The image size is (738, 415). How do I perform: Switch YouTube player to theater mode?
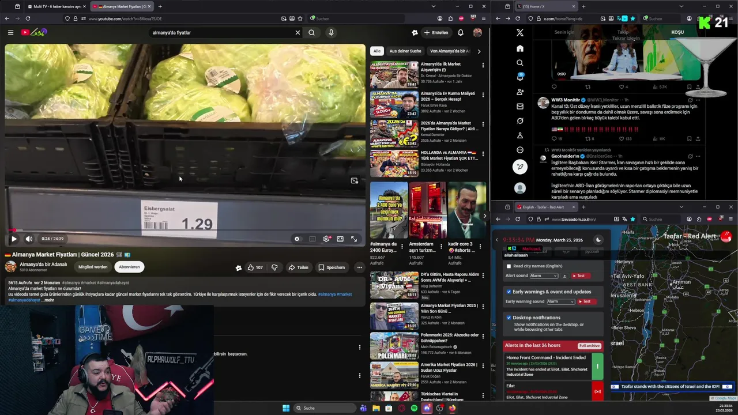[340, 239]
